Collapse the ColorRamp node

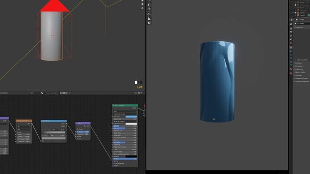click(42, 121)
